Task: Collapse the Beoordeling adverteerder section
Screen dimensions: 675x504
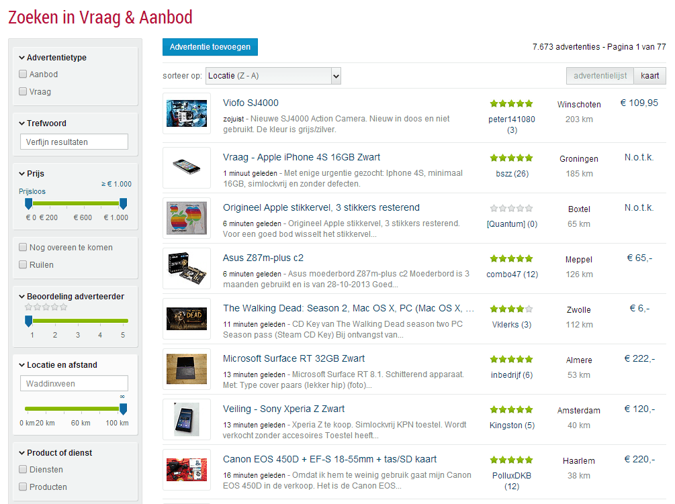Action: [71, 297]
